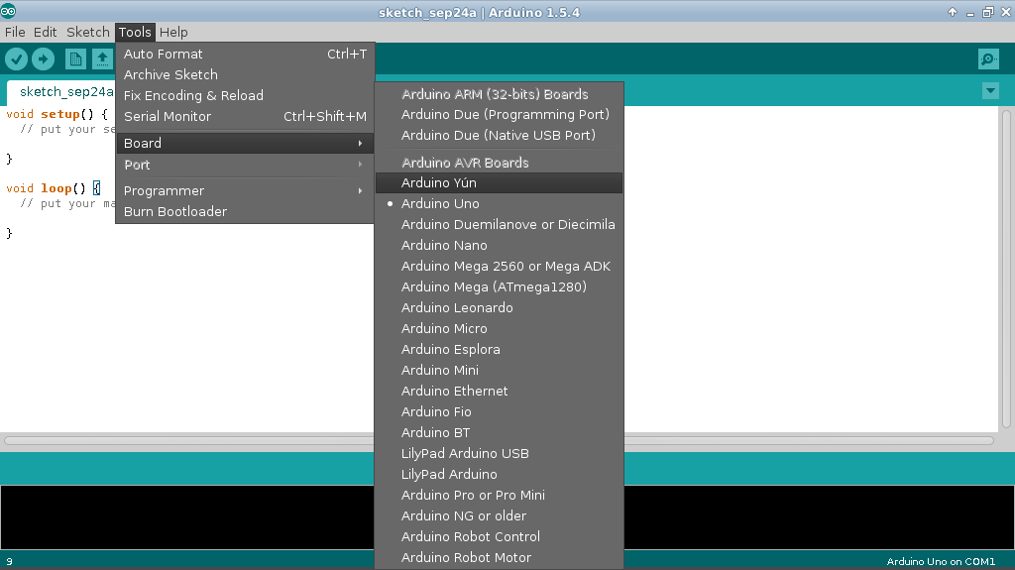
Task: Choose Fix Encoding & Reload
Action: [245, 95]
